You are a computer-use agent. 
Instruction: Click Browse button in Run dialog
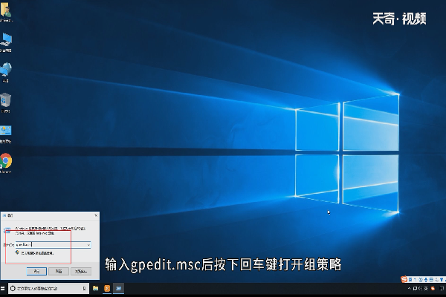pyautogui.click(x=81, y=272)
